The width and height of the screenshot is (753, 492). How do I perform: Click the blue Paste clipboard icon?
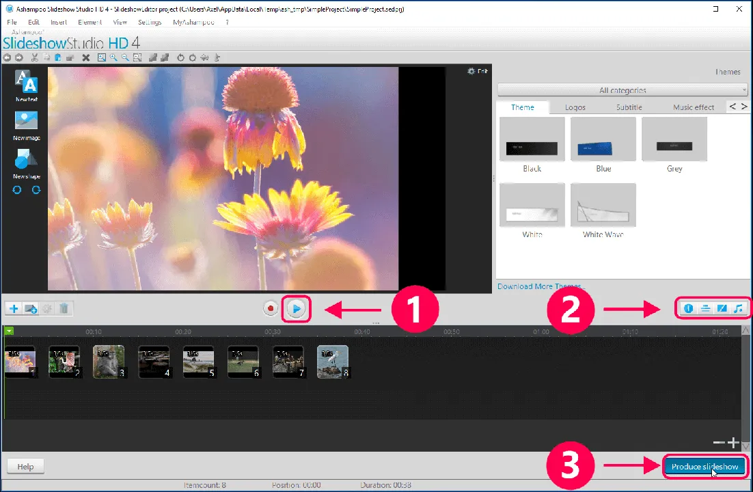[x=57, y=57]
